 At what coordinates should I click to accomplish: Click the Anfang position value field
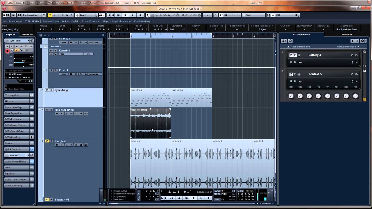(x=46, y=29)
